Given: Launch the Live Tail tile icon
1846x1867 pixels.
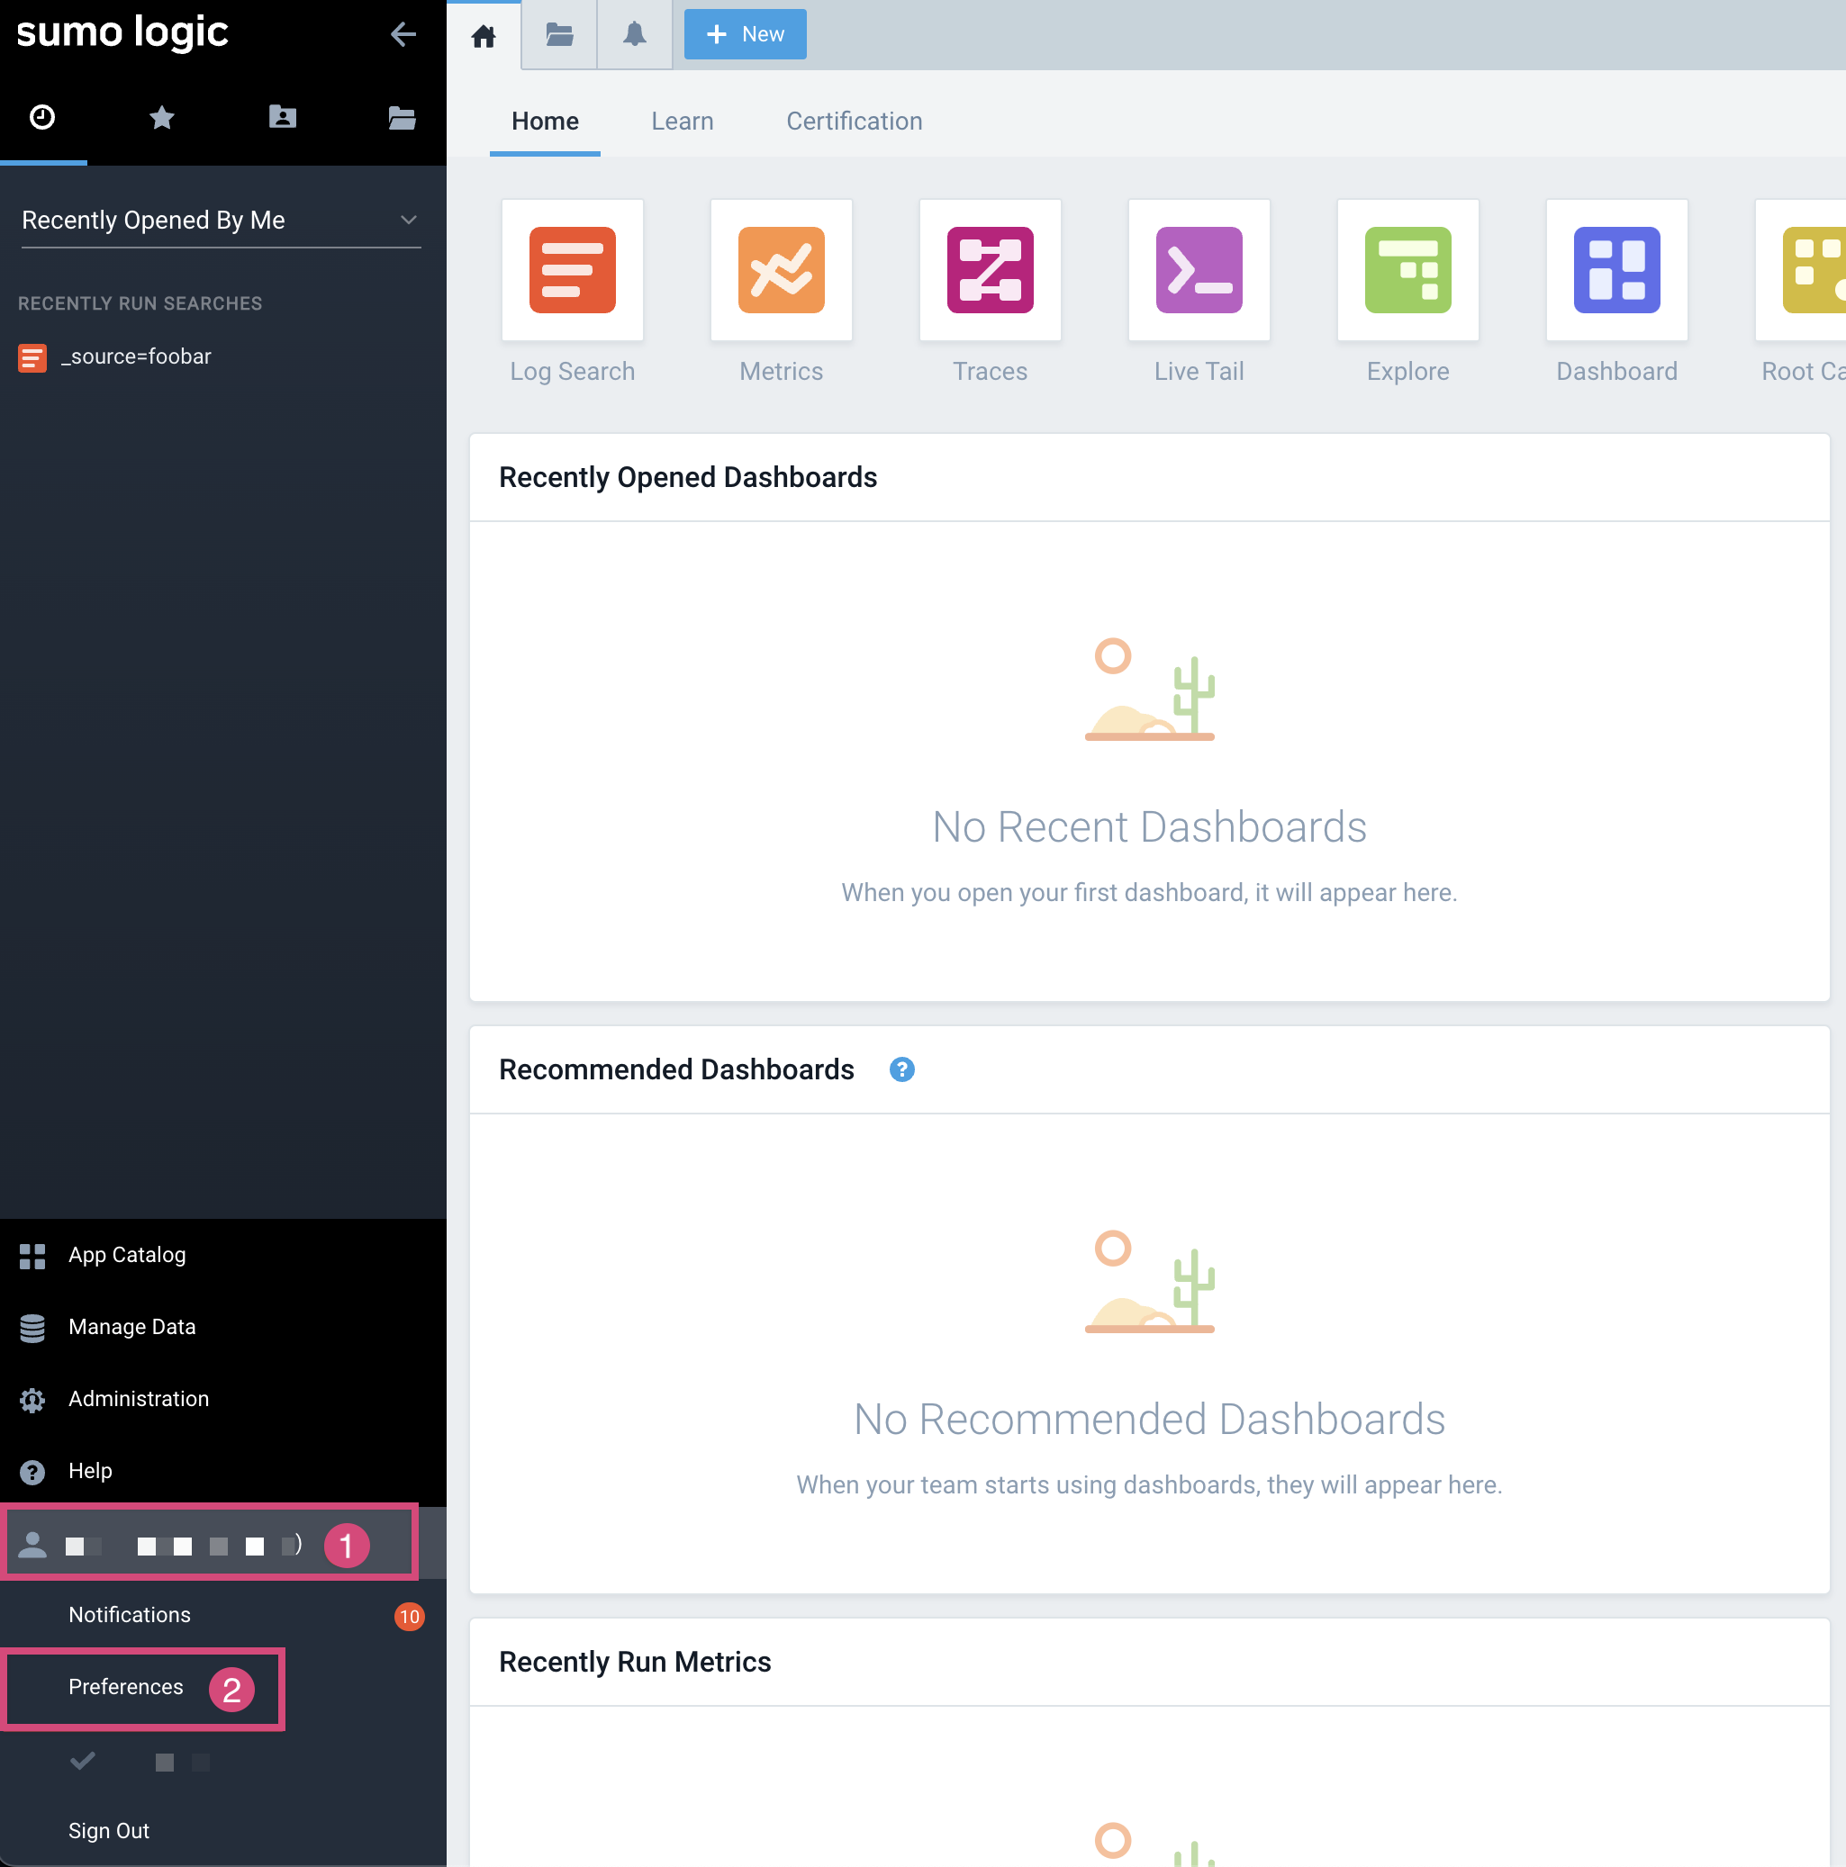Looking at the screenshot, I should 1199,271.
